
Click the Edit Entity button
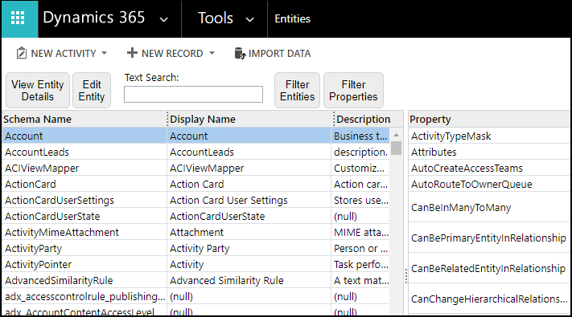[x=92, y=90]
